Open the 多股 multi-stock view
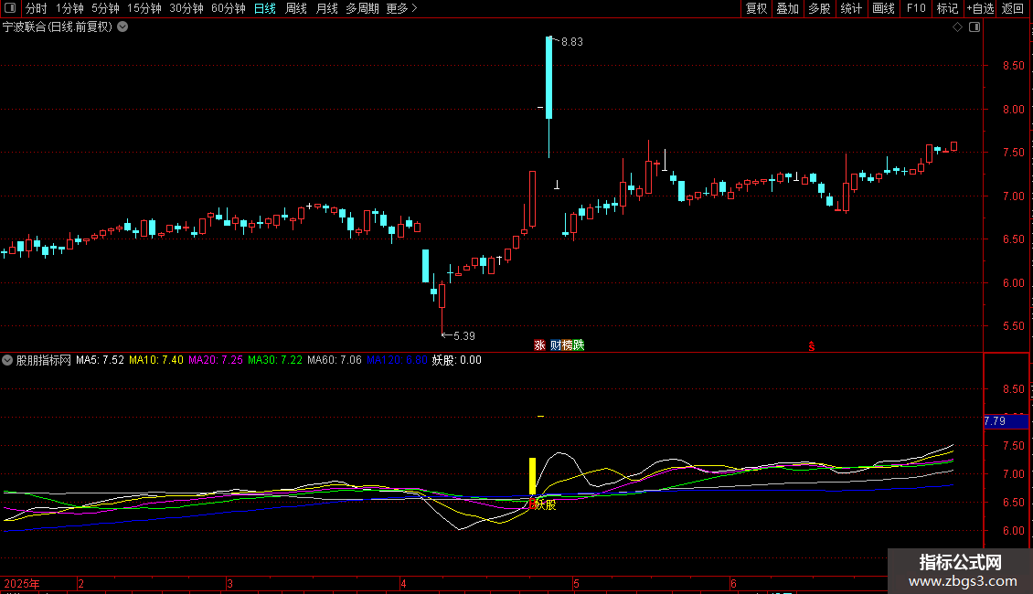The image size is (1033, 594). click(819, 8)
